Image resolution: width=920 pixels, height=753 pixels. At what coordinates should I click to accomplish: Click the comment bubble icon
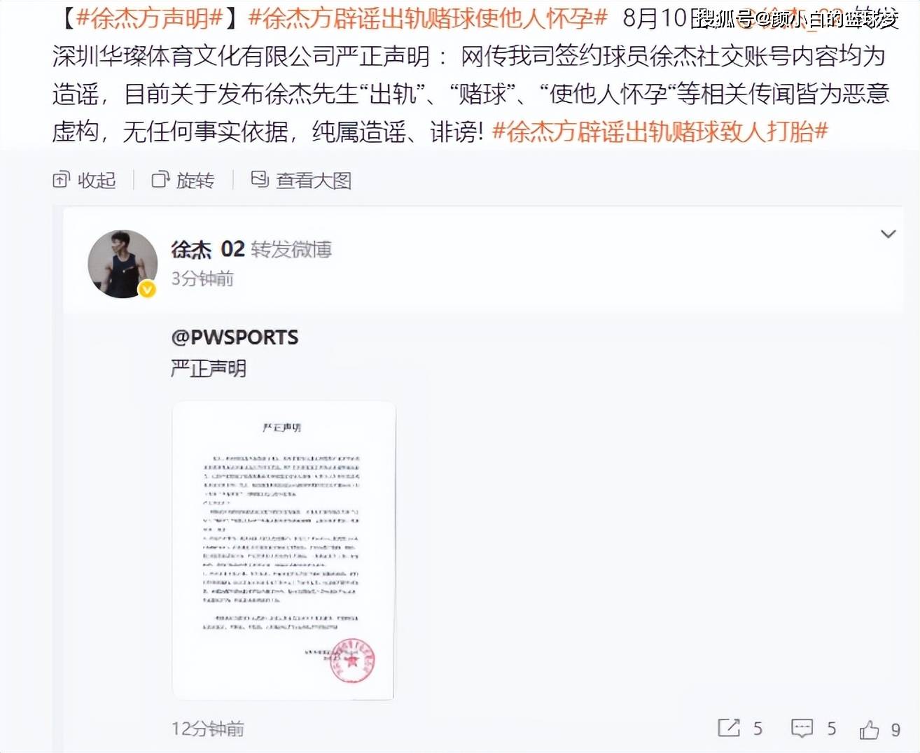click(802, 729)
